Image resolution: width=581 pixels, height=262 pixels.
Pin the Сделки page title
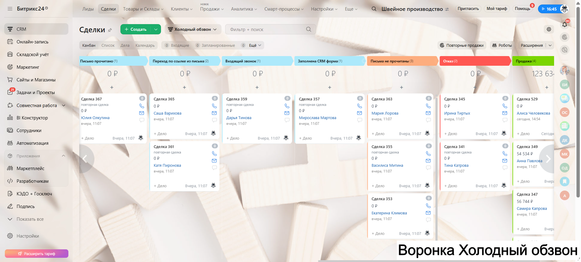point(110,30)
